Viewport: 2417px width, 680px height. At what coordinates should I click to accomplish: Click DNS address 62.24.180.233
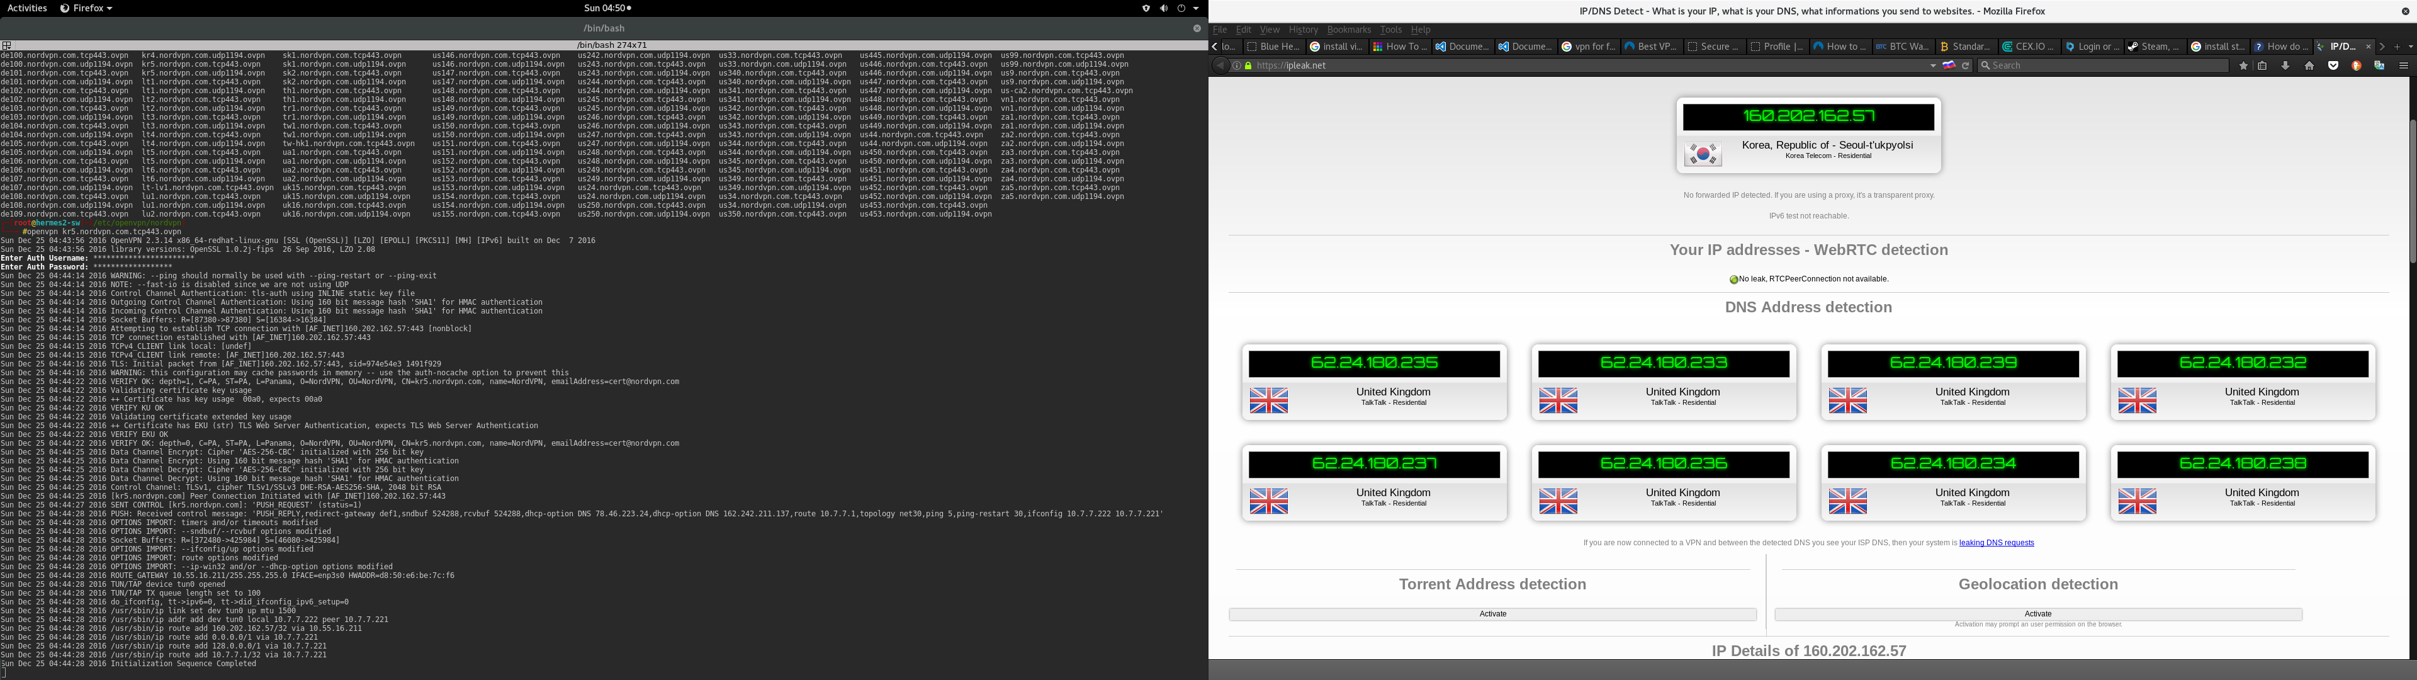click(1664, 363)
